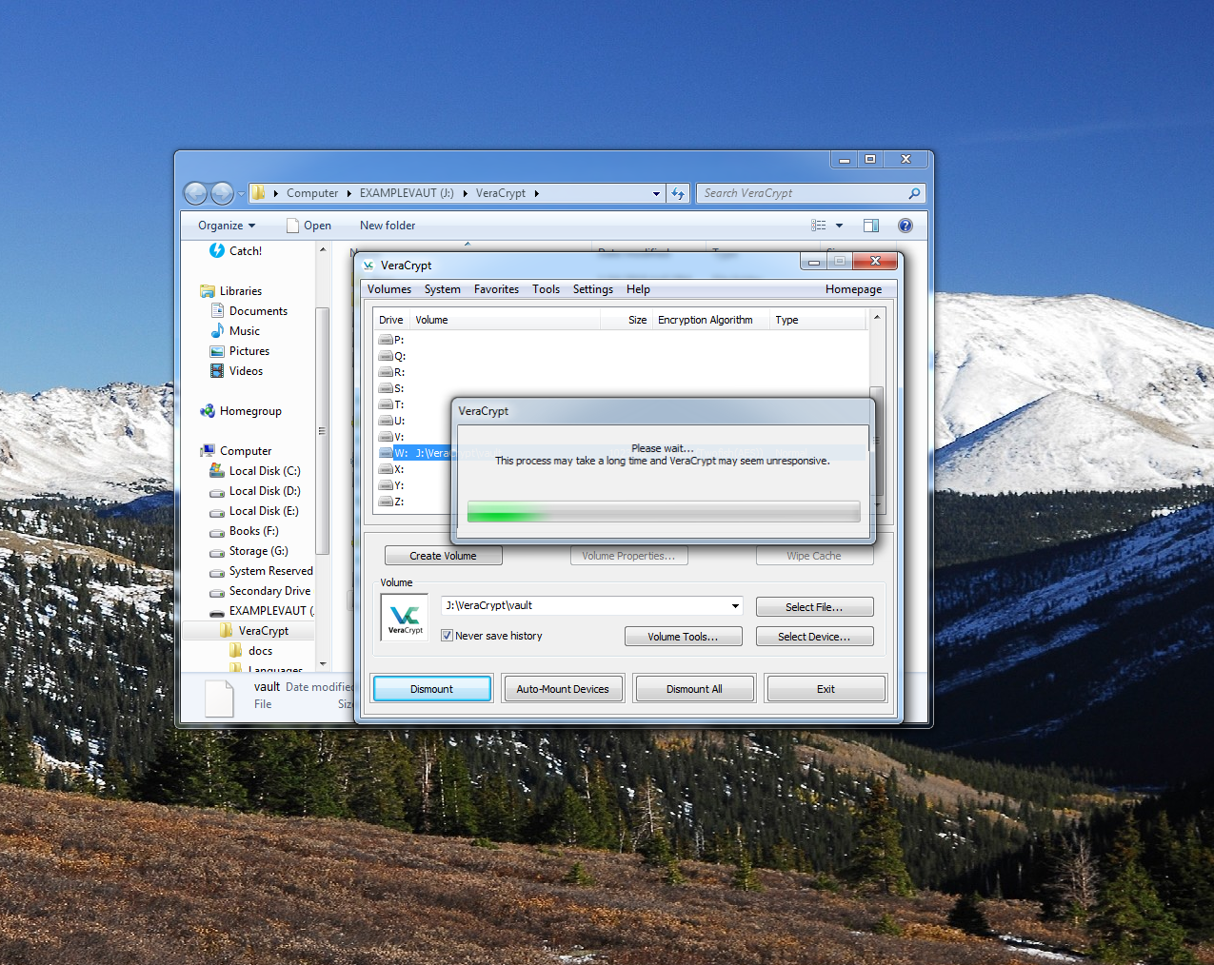1214x965 pixels.
Task: Open the Organize dropdown in Explorer
Action: (227, 226)
